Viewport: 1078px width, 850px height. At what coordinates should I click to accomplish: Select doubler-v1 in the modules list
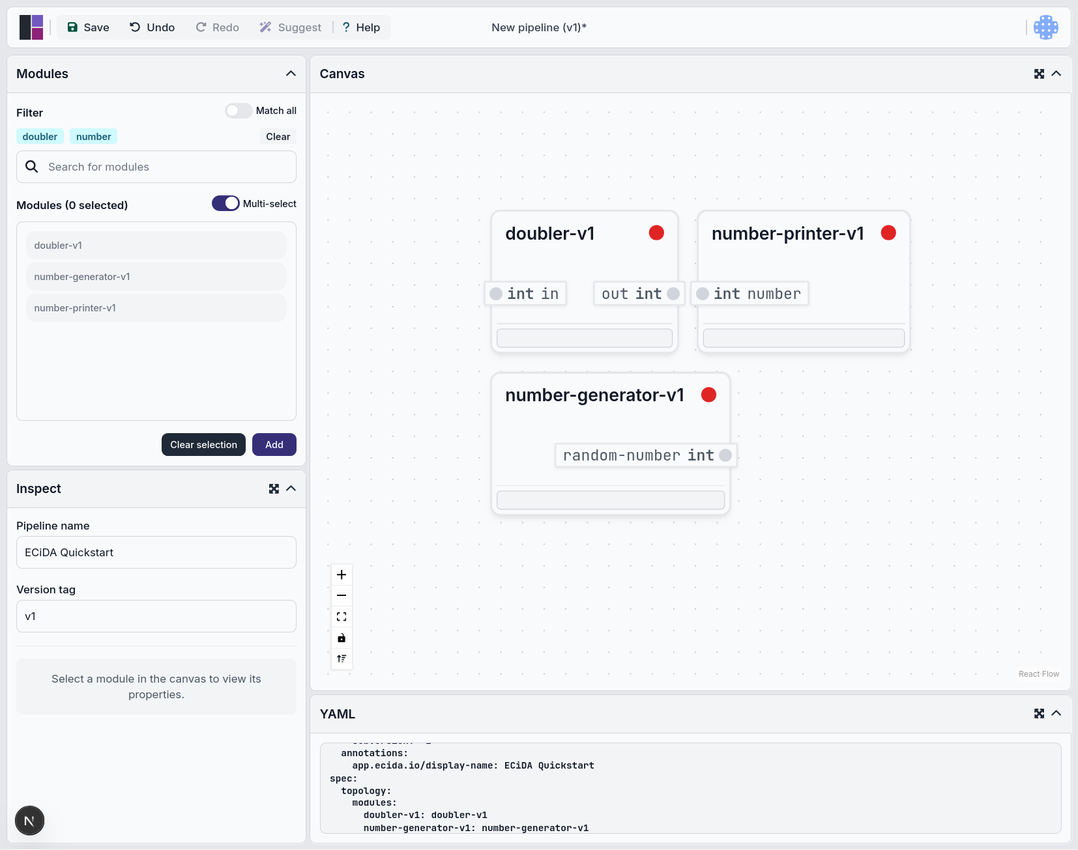click(x=156, y=246)
